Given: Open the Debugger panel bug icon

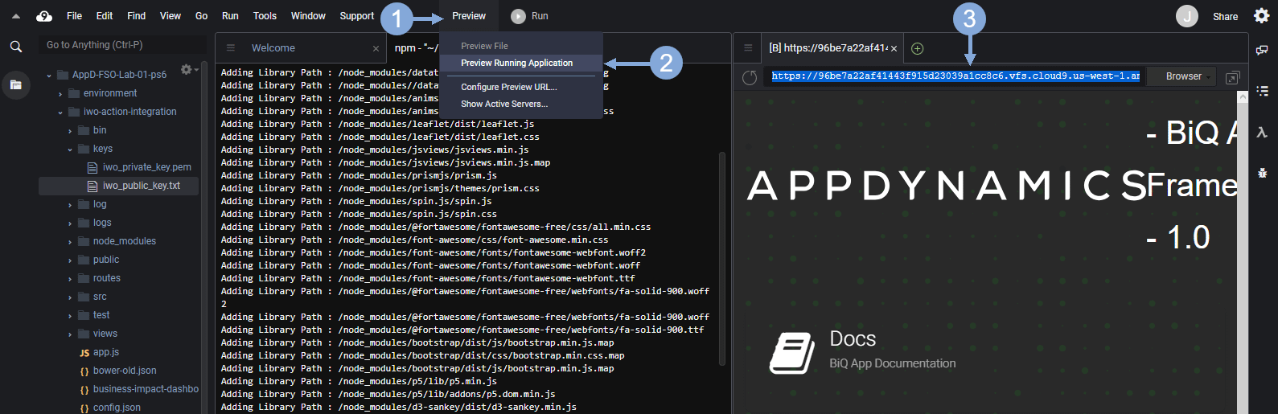Looking at the screenshot, I should pos(1262,173).
